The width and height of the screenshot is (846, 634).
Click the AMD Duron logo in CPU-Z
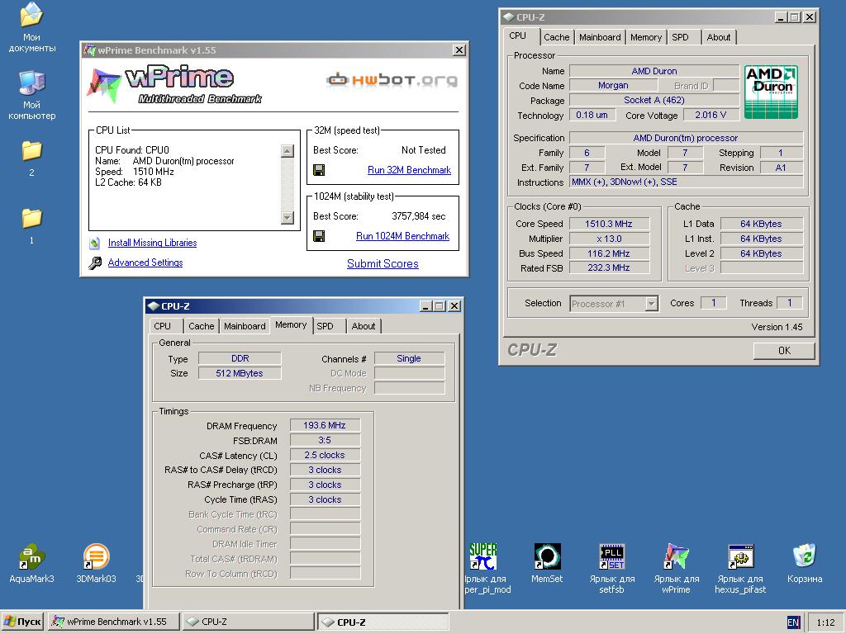771,92
